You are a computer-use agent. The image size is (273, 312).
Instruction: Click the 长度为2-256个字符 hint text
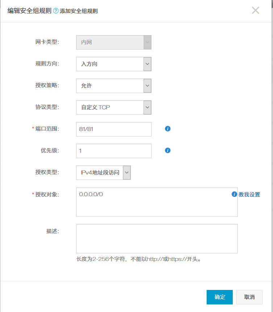[x=138, y=259]
